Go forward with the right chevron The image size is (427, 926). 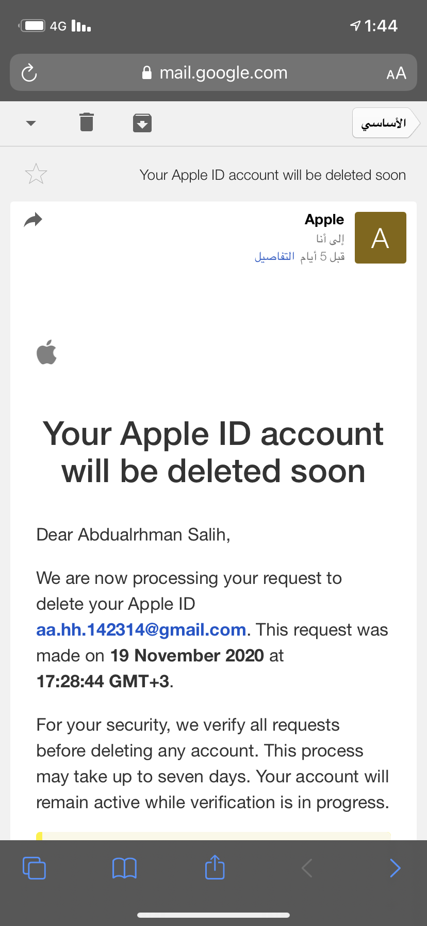click(395, 868)
